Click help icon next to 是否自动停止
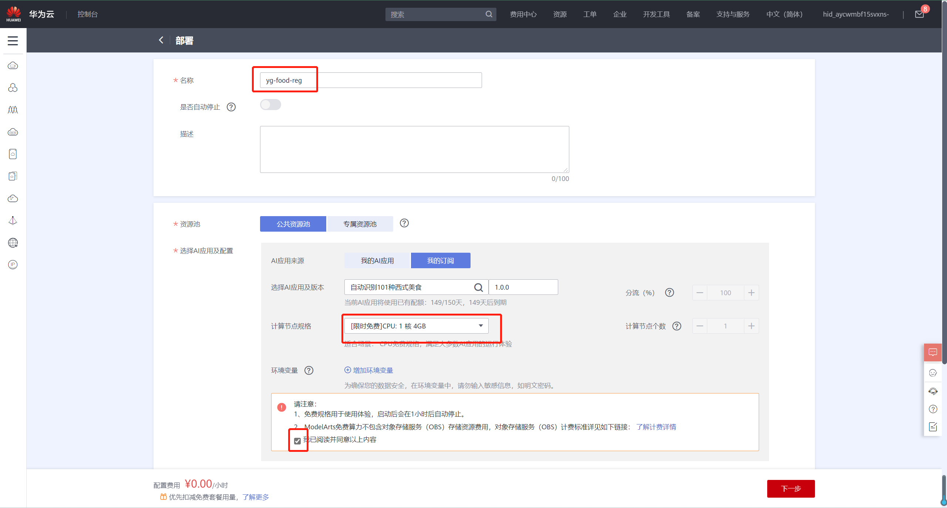This screenshot has height=508, width=947. click(x=231, y=107)
